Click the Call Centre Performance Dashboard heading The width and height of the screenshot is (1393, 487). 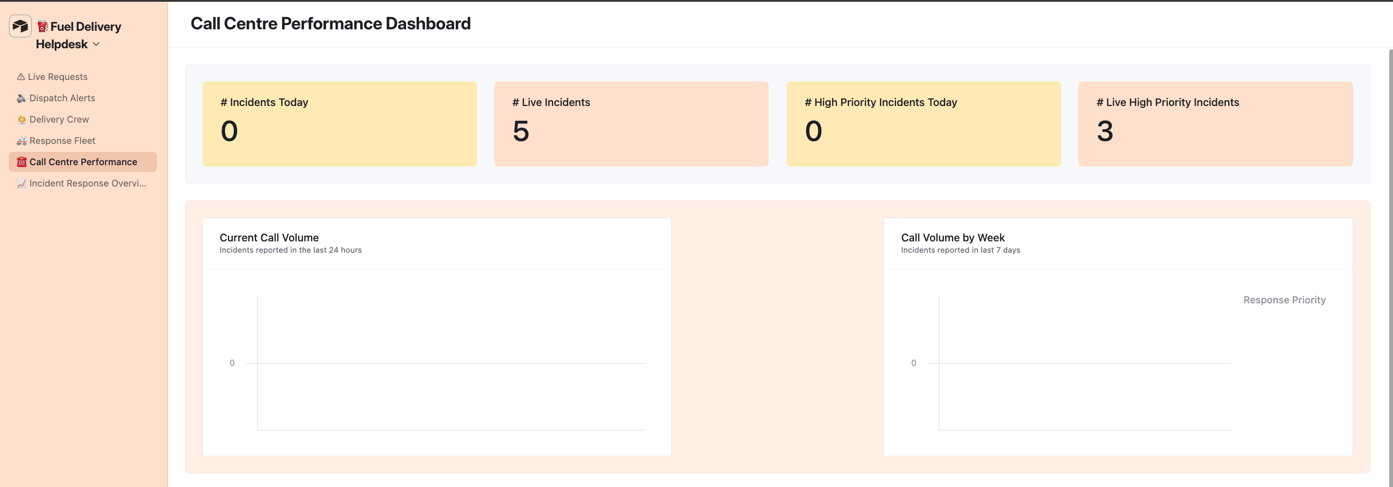tap(330, 24)
